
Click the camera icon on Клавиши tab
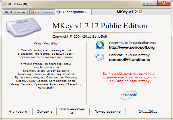coord(7,12)
